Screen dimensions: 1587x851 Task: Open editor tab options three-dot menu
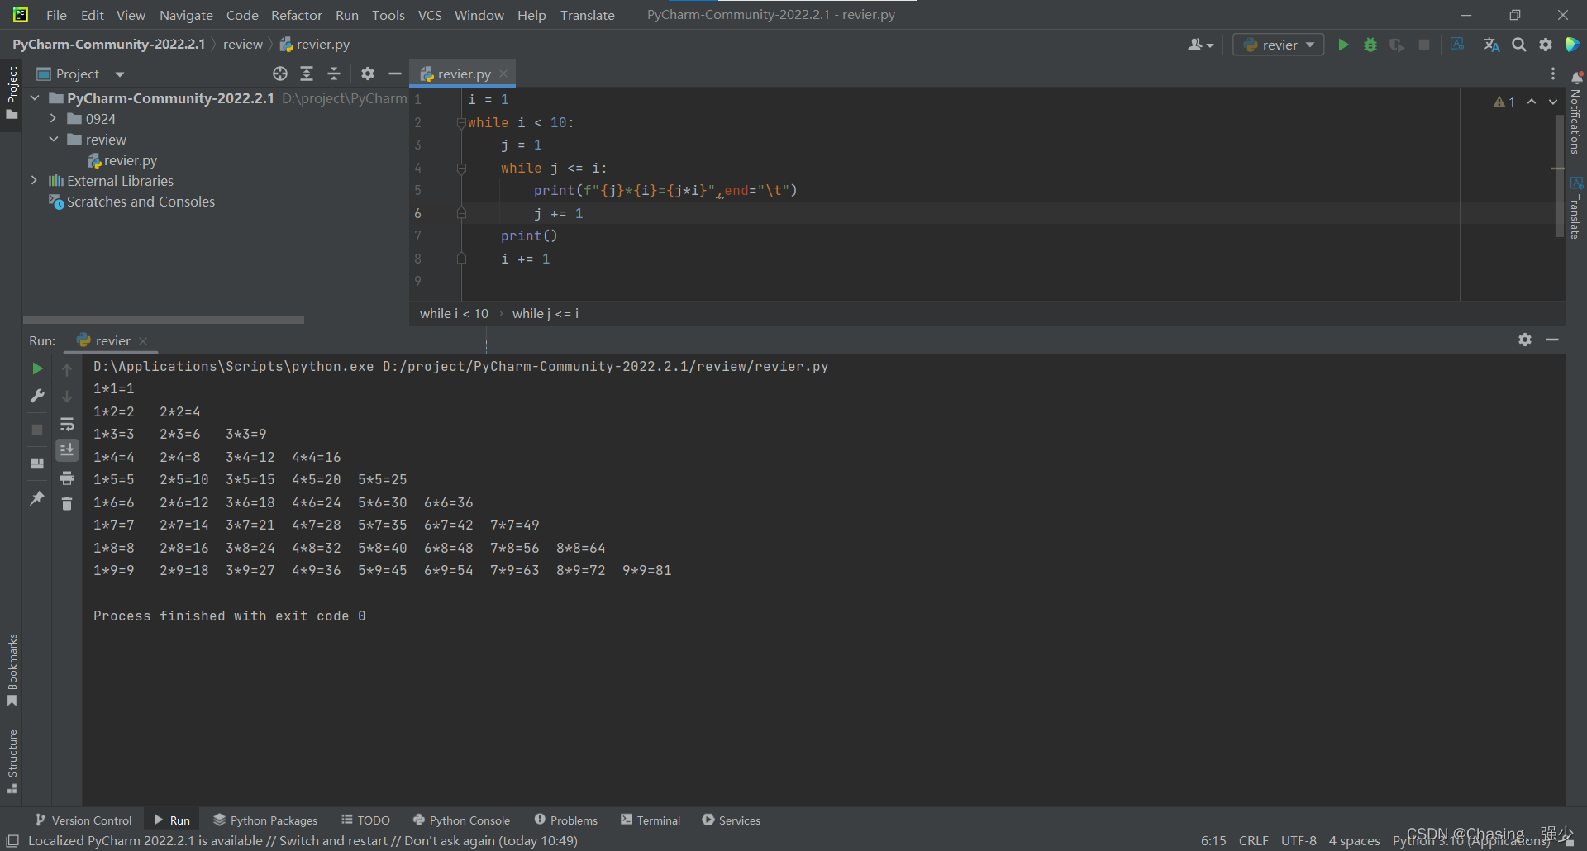pyautogui.click(x=1553, y=74)
